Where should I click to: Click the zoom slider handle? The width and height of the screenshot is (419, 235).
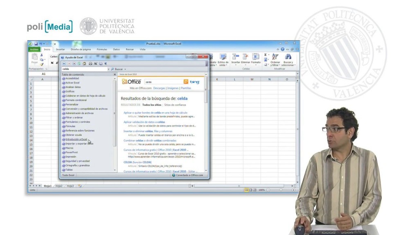tap(281, 190)
